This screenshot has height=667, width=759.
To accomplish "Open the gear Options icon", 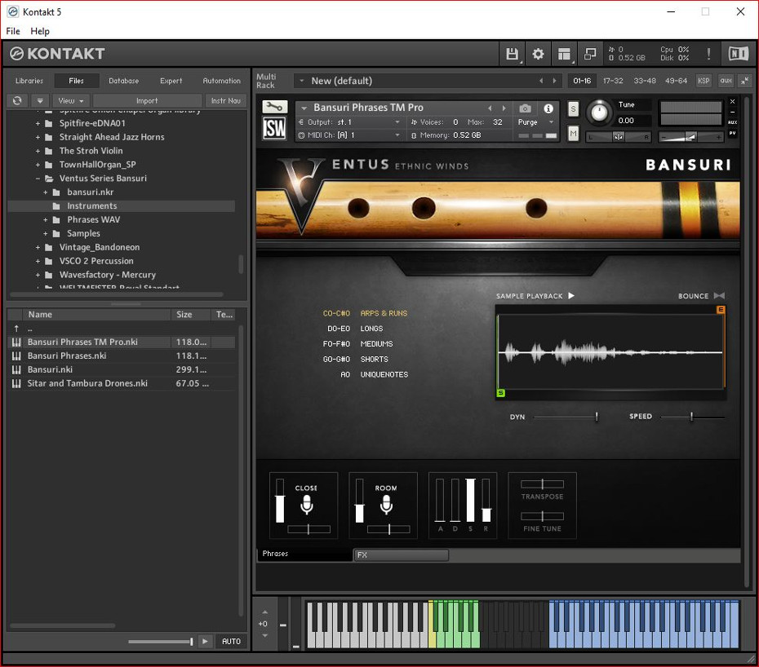I will click(538, 54).
